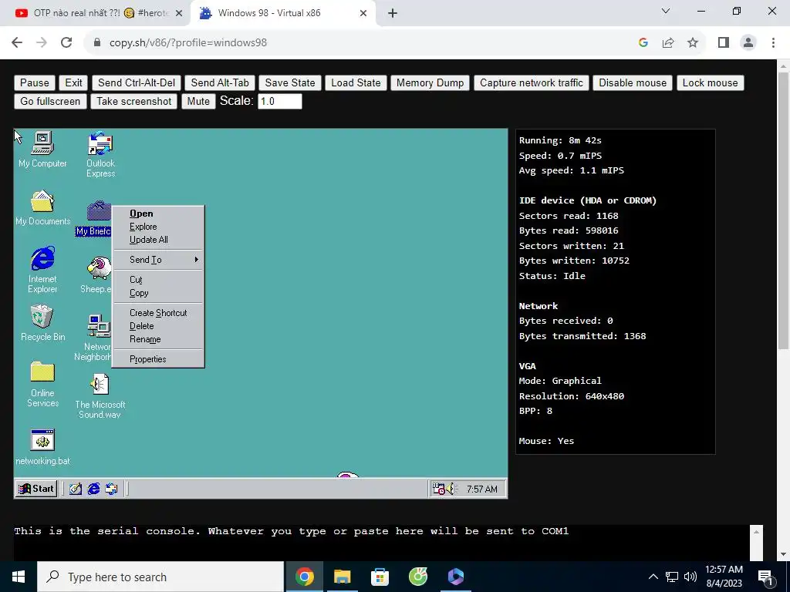Go back to the previous page
Image resolution: width=790 pixels, height=592 pixels.
17,43
